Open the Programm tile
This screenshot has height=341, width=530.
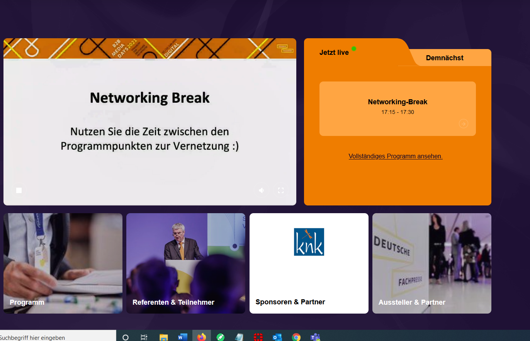pos(63,263)
